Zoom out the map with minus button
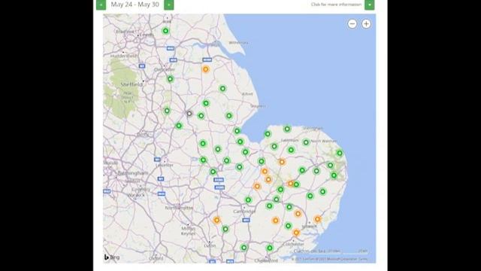The height and width of the screenshot is (271, 481). point(352,24)
